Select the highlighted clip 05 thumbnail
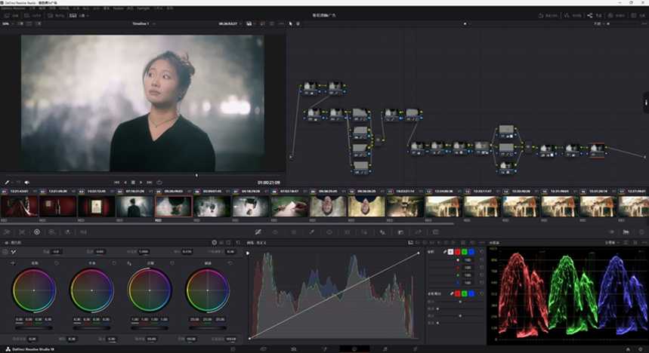 coord(173,206)
